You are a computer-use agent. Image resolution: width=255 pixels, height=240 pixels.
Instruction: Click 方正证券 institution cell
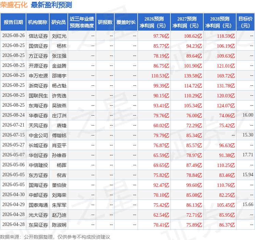pos(38,56)
